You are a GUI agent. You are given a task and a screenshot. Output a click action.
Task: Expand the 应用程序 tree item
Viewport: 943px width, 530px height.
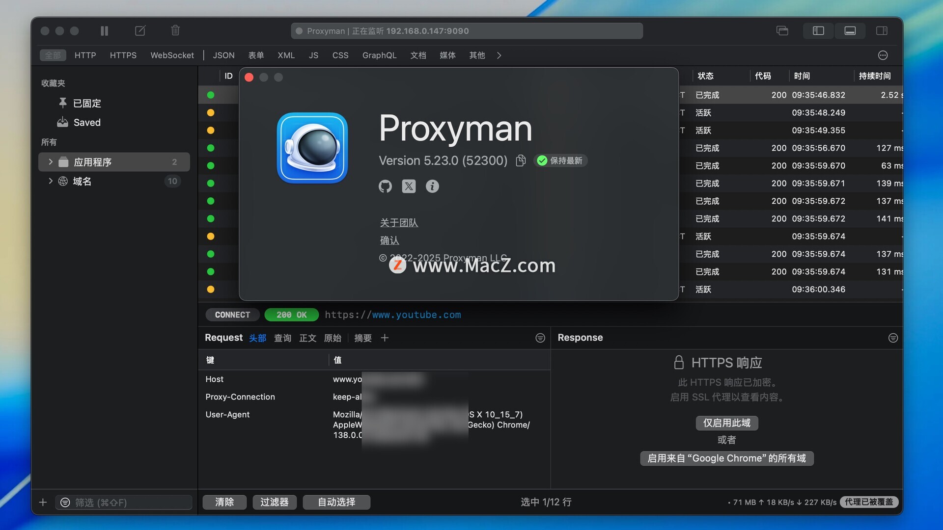[50, 162]
